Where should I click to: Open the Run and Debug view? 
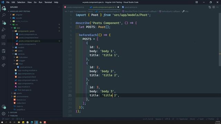tap(4, 30)
